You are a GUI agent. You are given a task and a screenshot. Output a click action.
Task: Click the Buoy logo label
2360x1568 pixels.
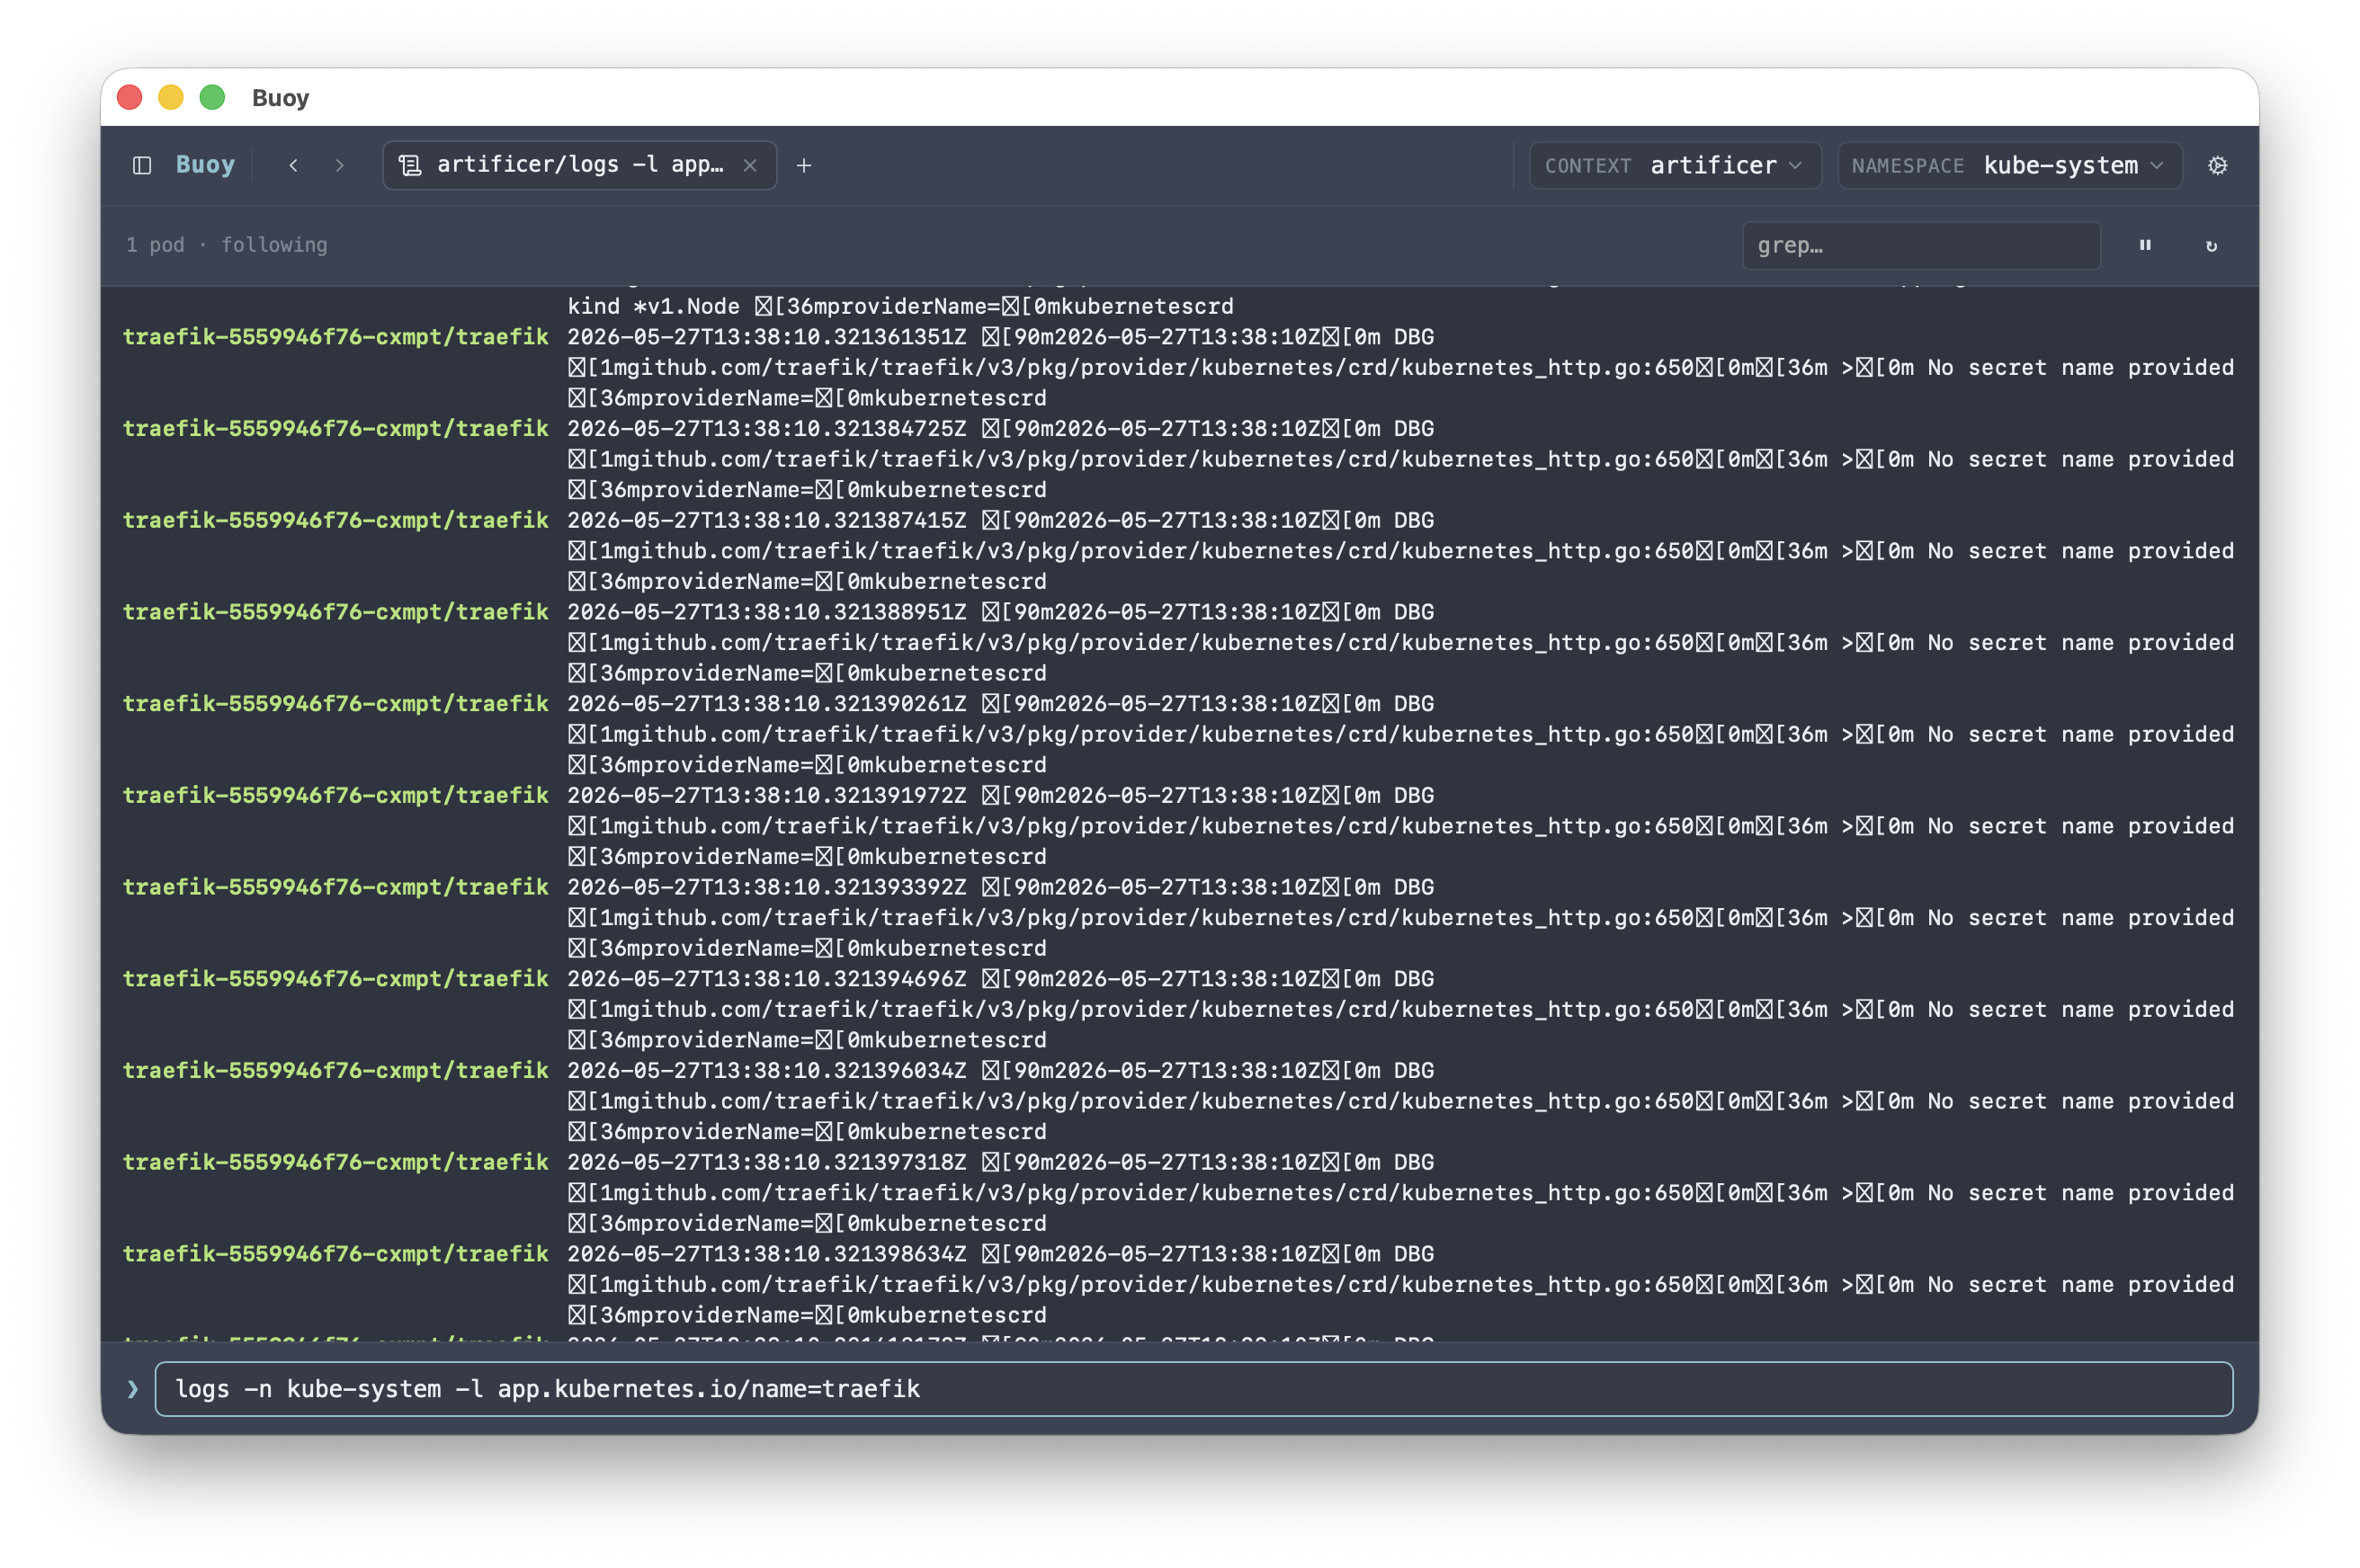(x=205, y=165)
